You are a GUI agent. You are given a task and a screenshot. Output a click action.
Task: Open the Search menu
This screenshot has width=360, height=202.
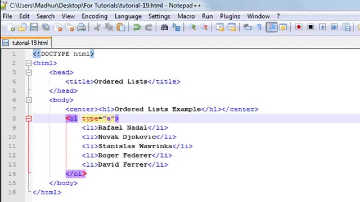click(x=46, y=16)
